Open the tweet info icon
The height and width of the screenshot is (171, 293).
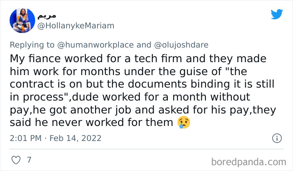277,138
